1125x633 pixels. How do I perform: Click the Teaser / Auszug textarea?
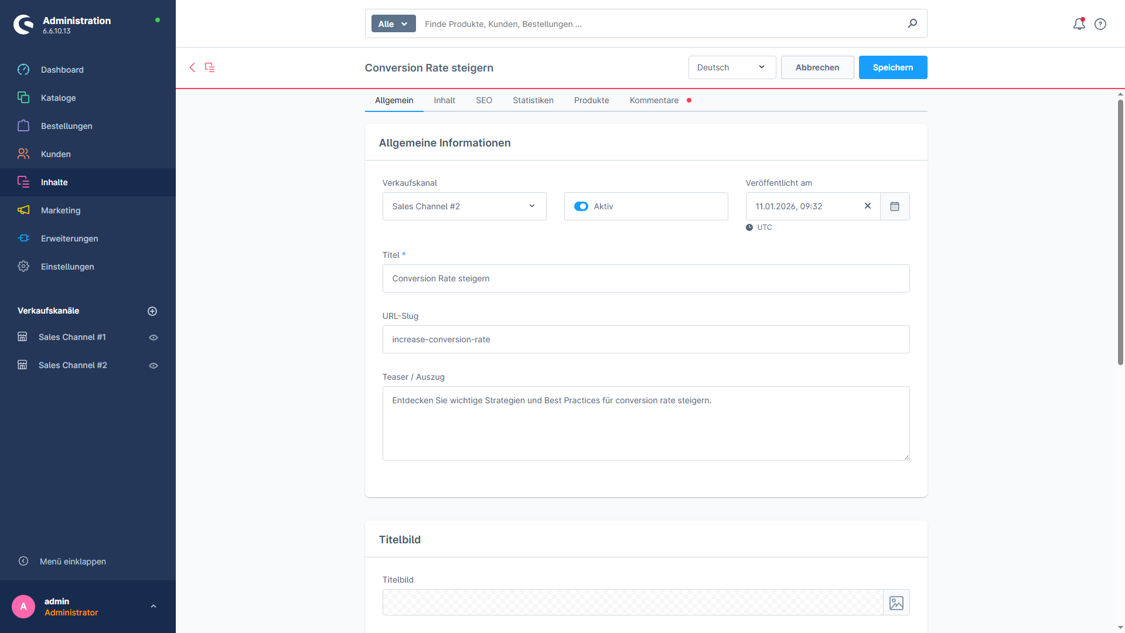[646, 423]
